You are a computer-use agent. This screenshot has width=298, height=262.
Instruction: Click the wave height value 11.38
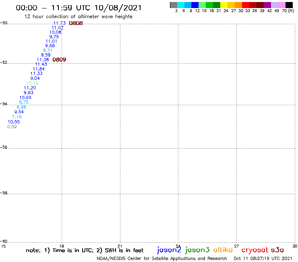[x=43, y=60]
